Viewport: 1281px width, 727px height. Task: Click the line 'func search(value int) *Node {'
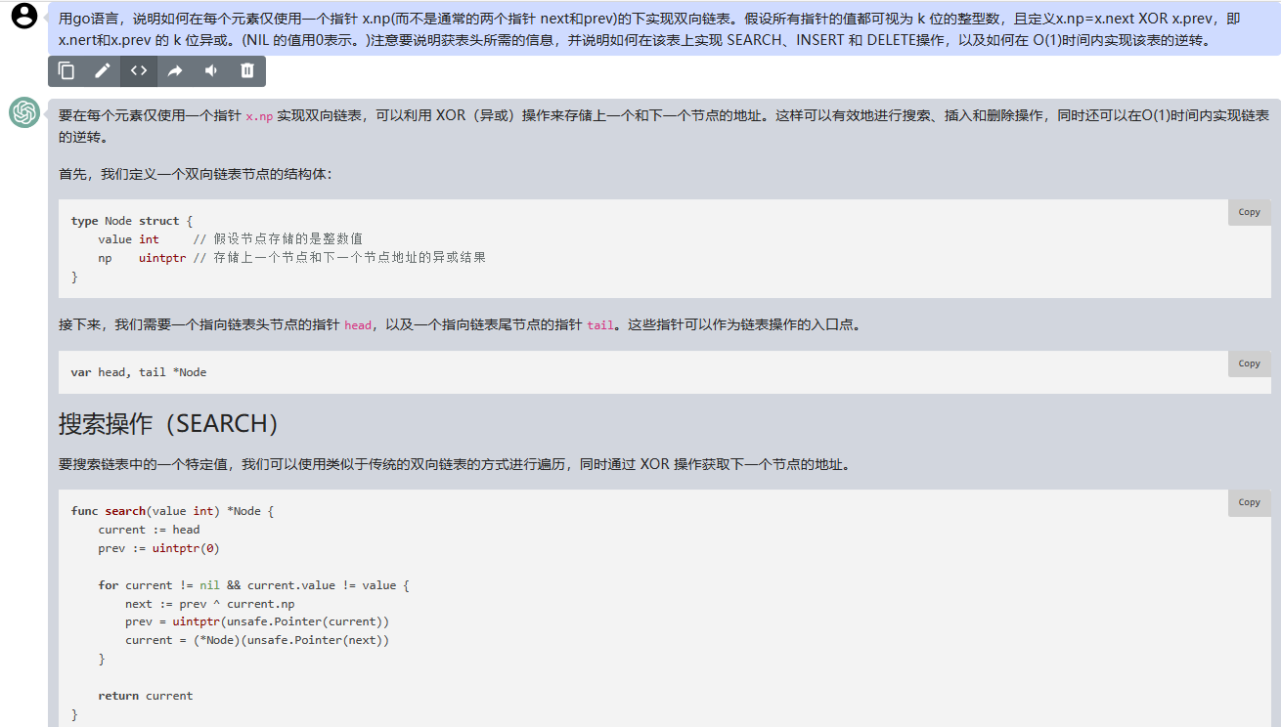[x=173, y=511]
